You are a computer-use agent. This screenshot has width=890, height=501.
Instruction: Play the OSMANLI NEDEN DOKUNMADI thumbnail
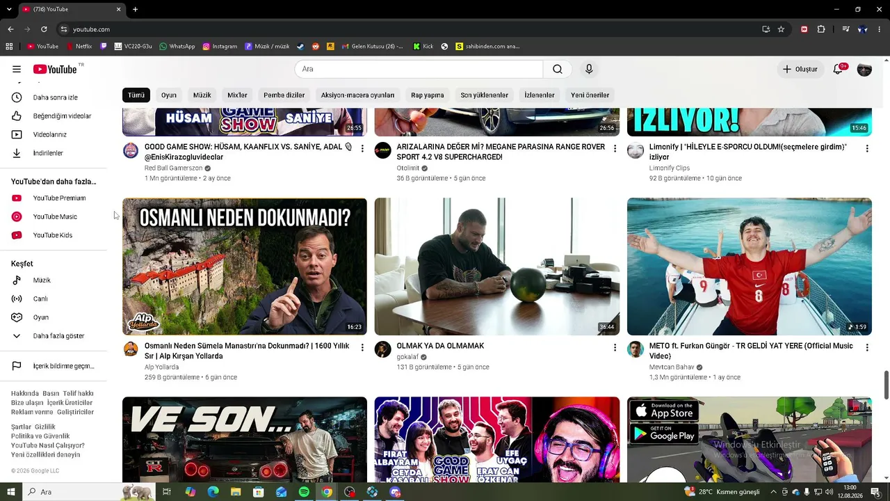pyautogui.click(x=245, y=267)
